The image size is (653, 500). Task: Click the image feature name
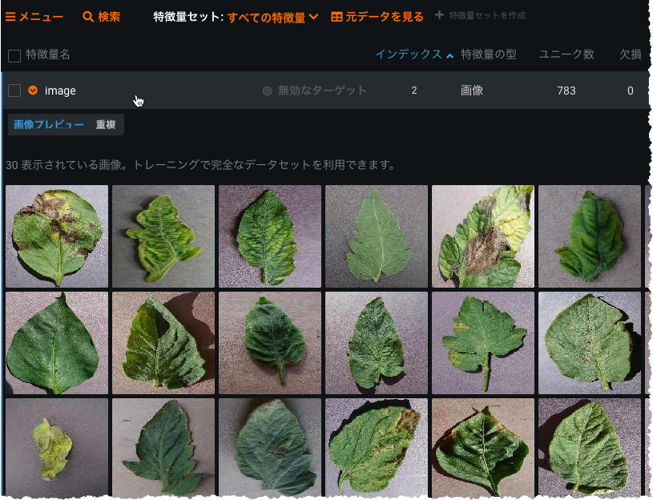click(x=60, y=91)
